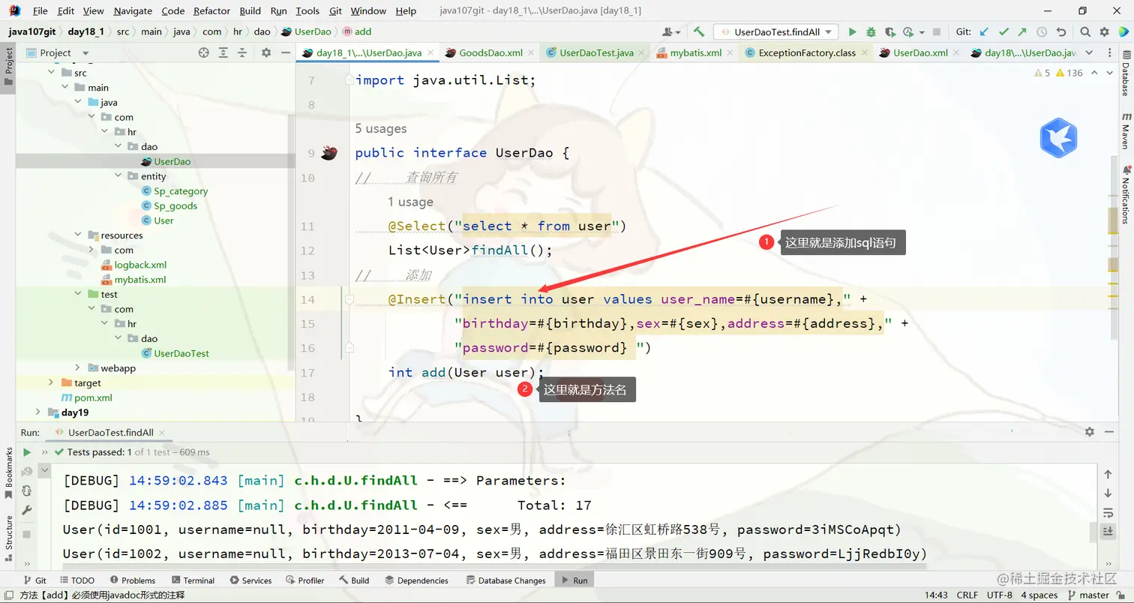Screen dimensions: 1134x603
Task: Jump to previous console line with up arrow
Action: 1108,475
